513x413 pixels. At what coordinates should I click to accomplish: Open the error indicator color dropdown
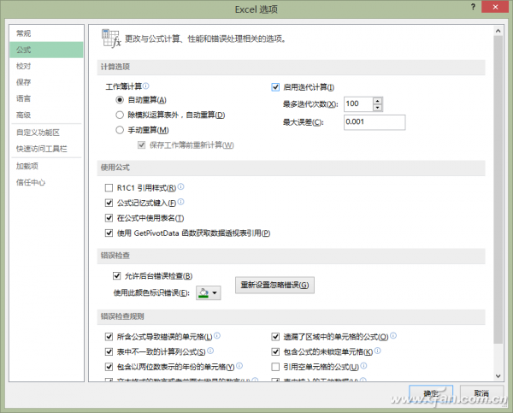pos(209,292)
